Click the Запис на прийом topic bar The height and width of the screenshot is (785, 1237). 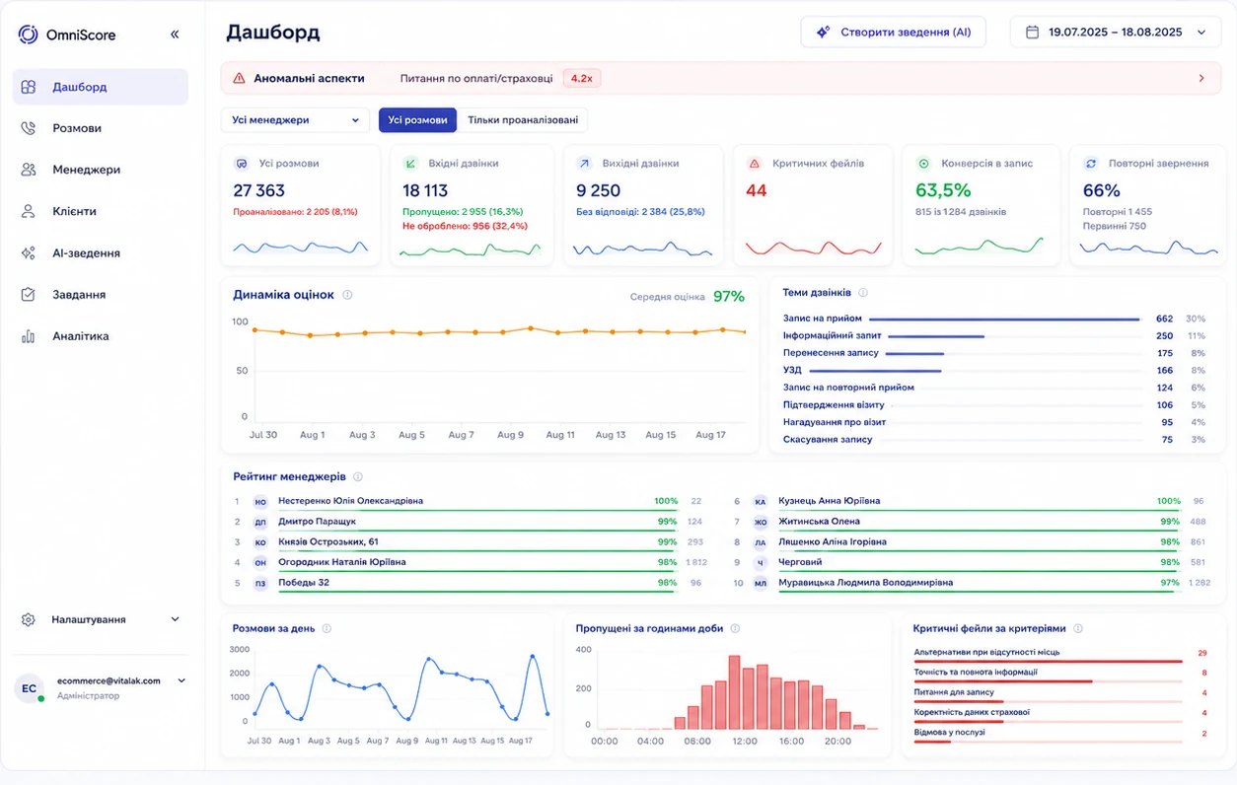coord(1004,319)
